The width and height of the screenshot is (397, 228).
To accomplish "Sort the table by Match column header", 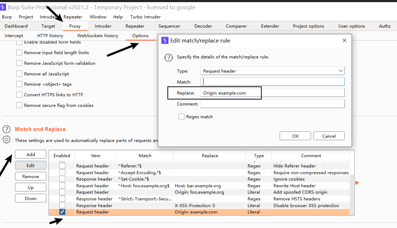I will tap(145, 156).
